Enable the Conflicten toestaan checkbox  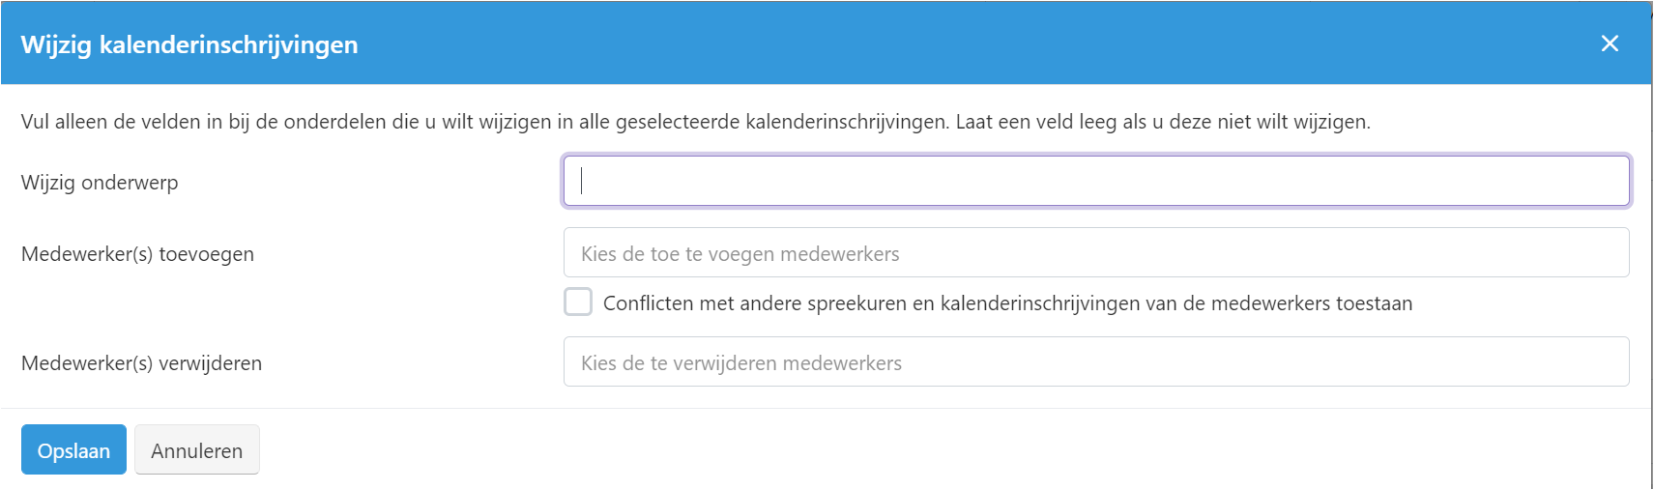point(578,303)
